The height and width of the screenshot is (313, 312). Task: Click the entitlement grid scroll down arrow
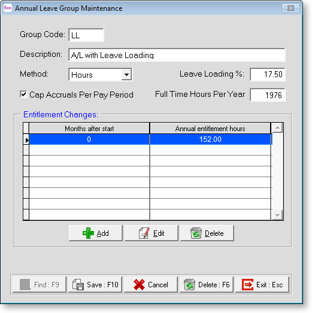(277, 215)
